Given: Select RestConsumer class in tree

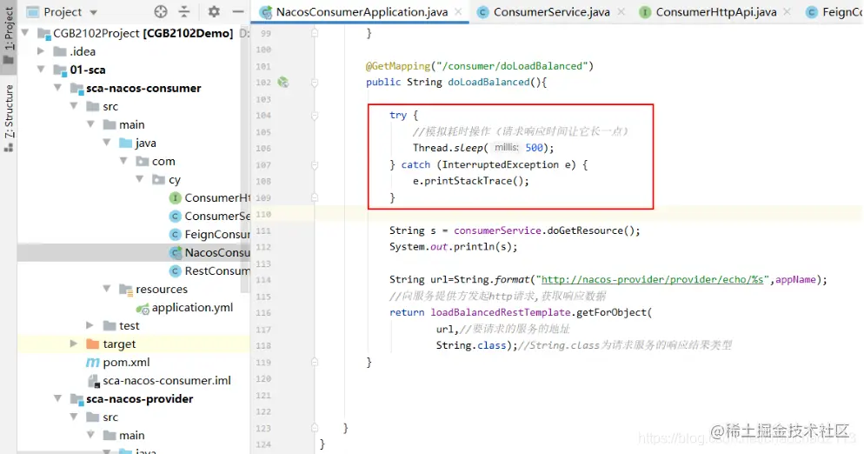Looking at the screenshot, I should (217, 270).
